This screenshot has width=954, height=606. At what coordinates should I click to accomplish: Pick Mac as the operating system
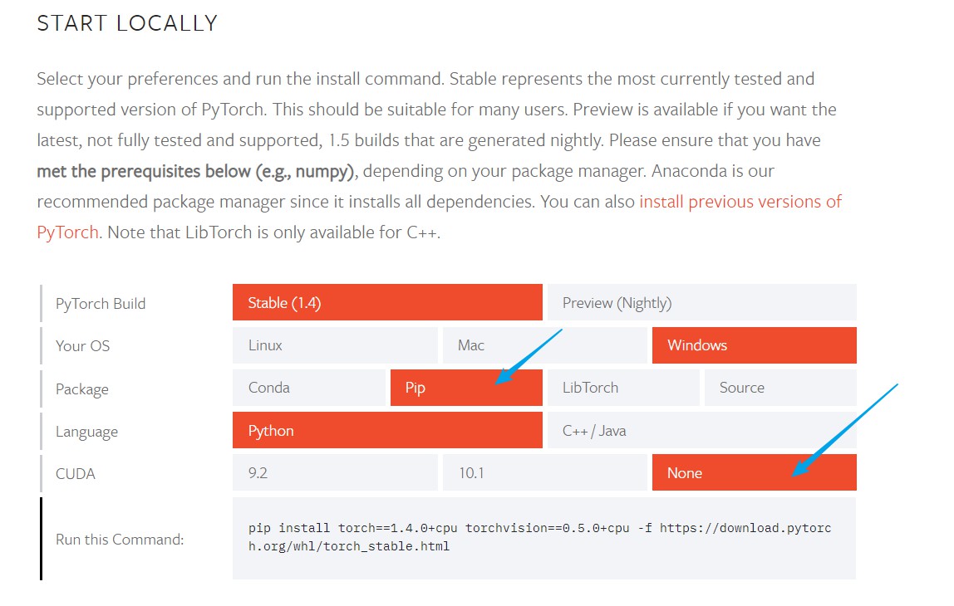544,345
